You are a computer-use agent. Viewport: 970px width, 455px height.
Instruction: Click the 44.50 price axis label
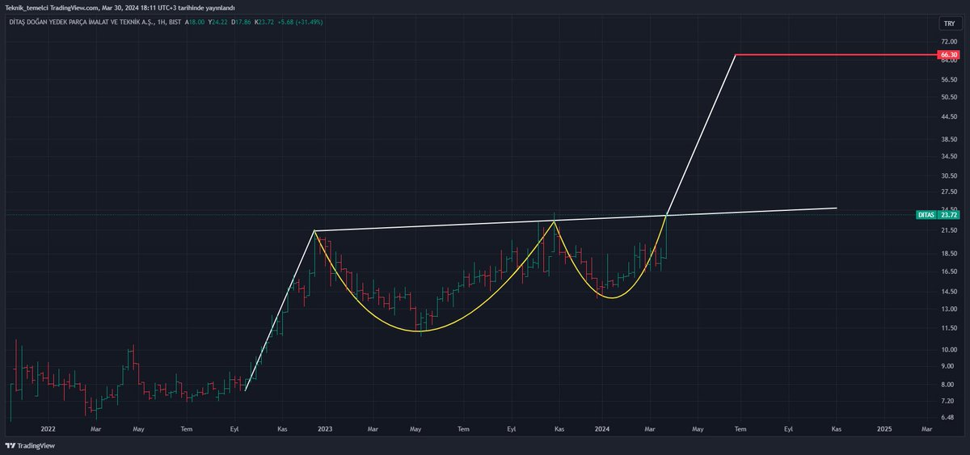point(948,116)
